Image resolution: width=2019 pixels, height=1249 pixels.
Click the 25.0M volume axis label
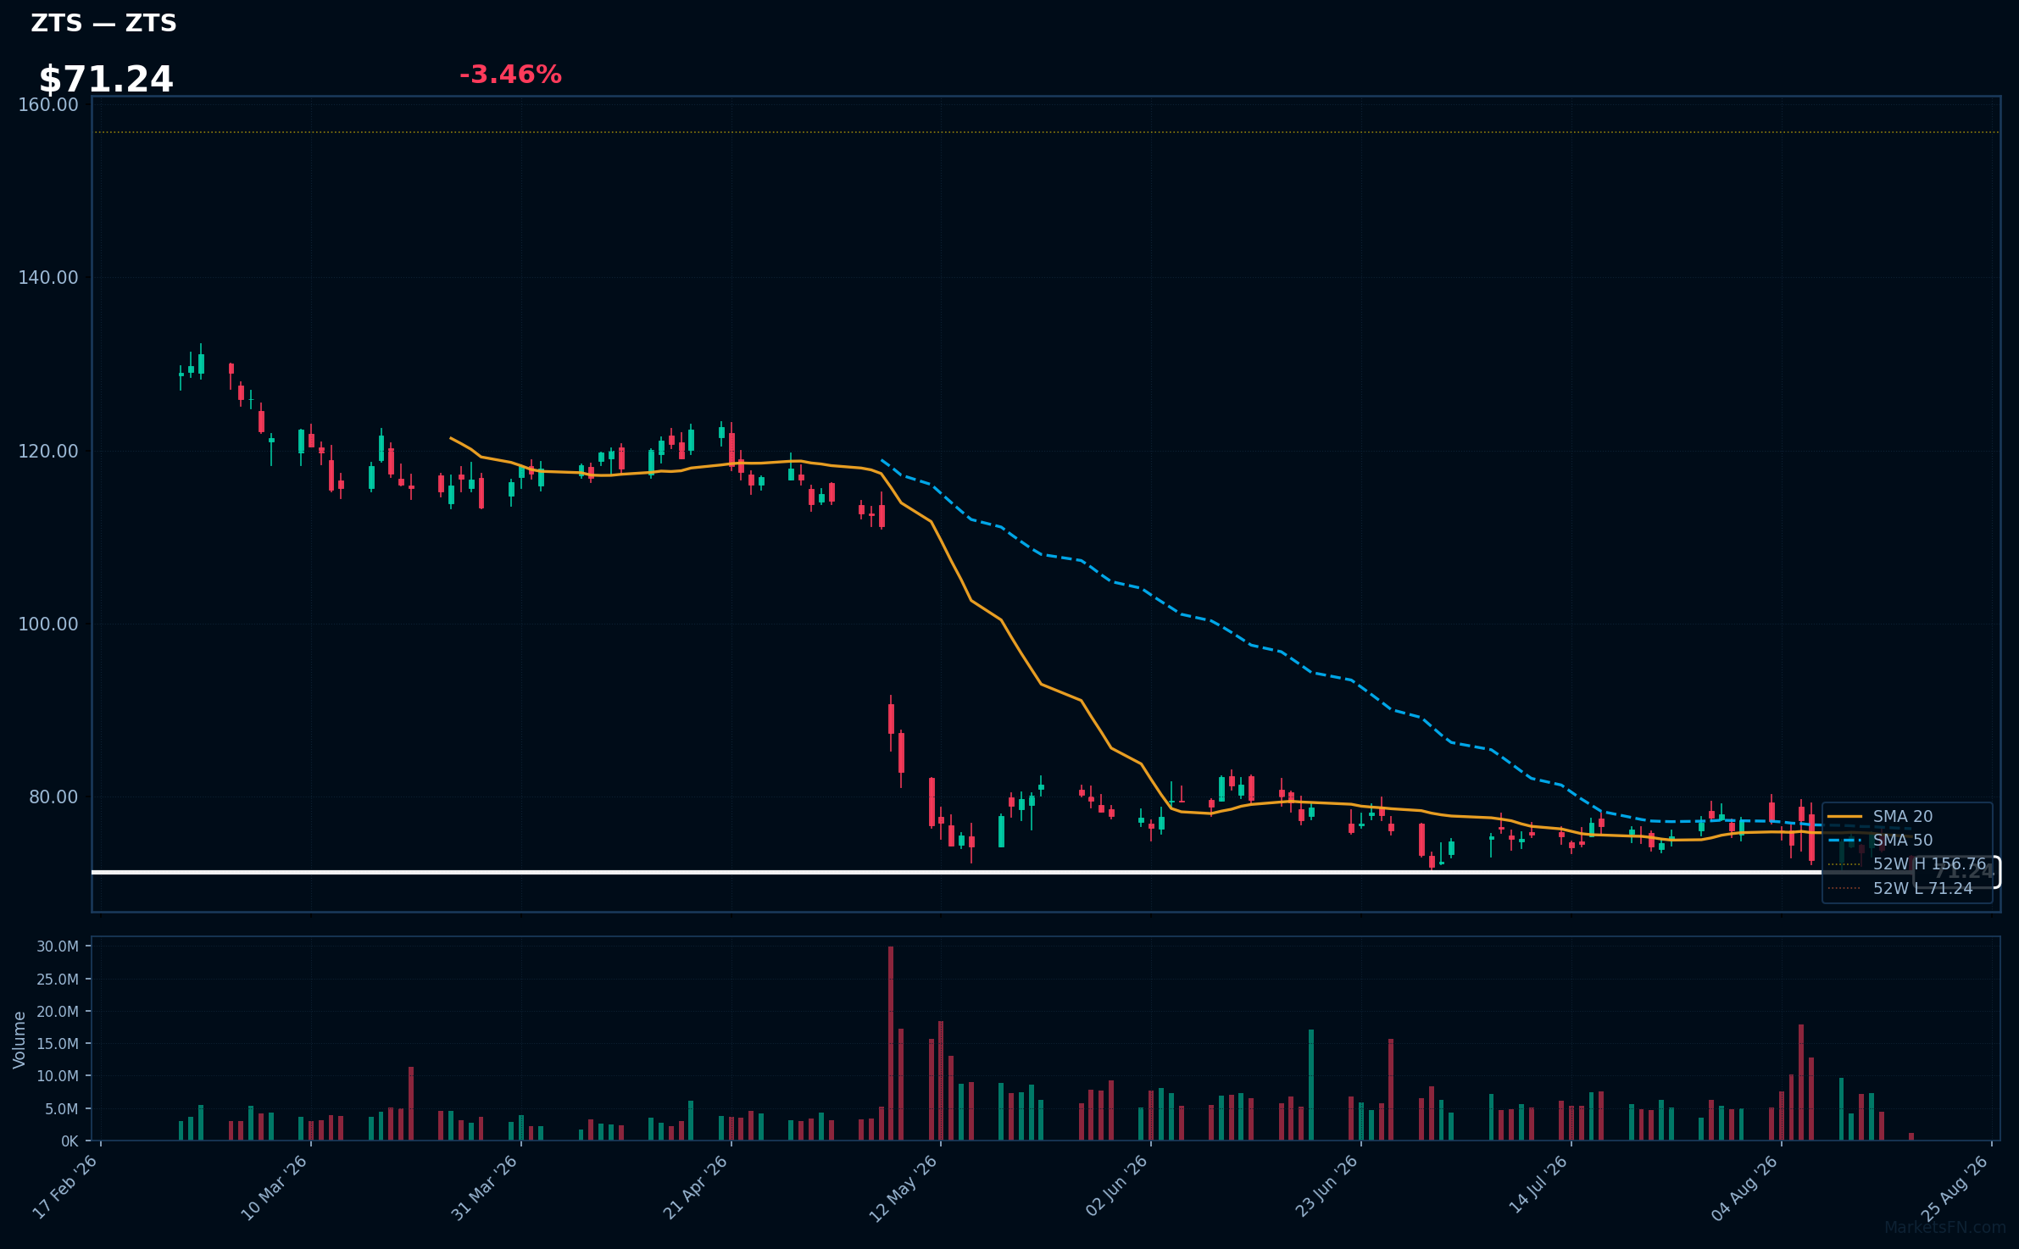[x=58, y=980]
